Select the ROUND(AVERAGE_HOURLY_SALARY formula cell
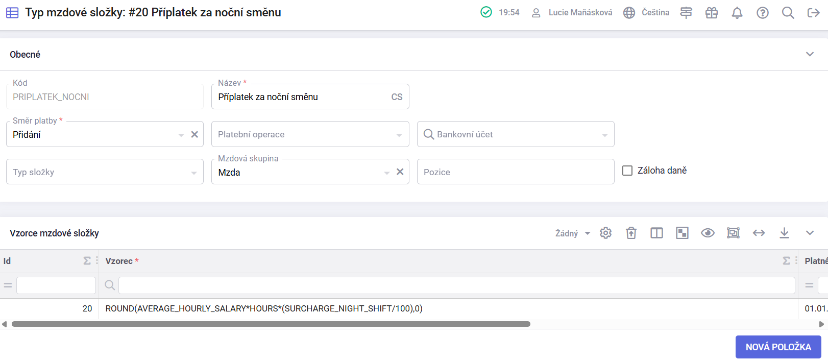The width and height of the screenshot is (828, 361). click(x=449, y=308)
